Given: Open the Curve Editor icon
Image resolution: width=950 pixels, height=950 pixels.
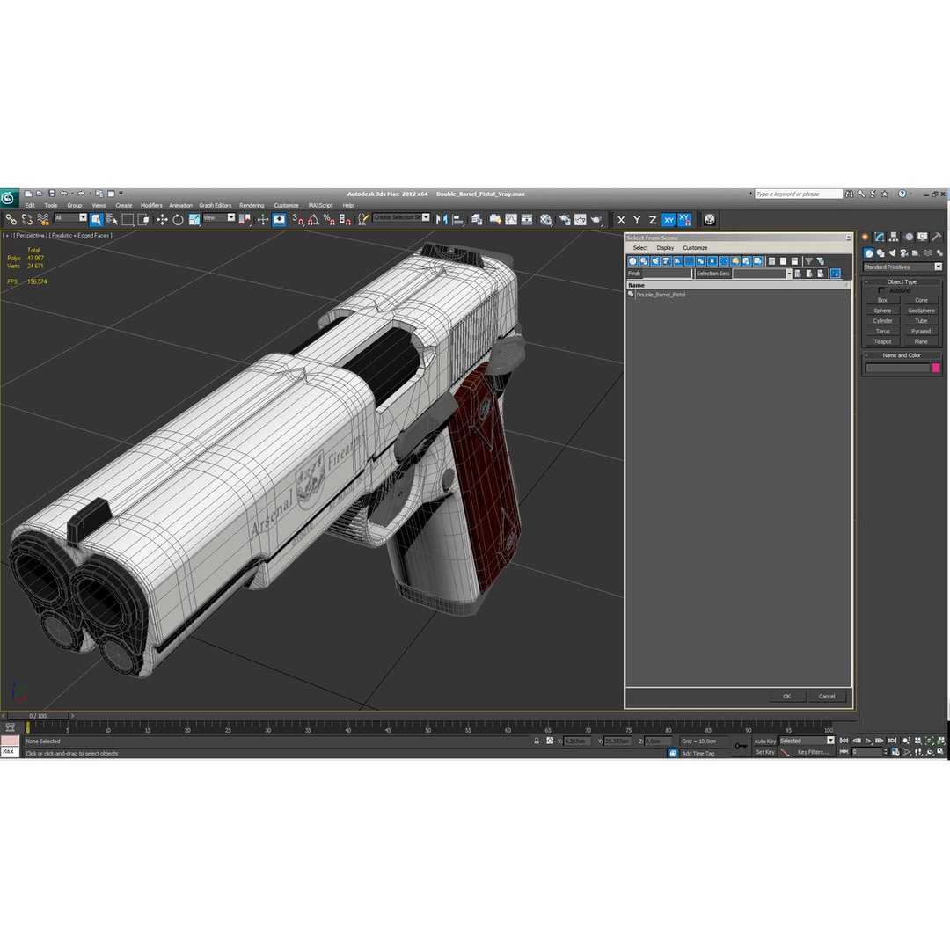Looking at the screenshot, I should [511, 219].
